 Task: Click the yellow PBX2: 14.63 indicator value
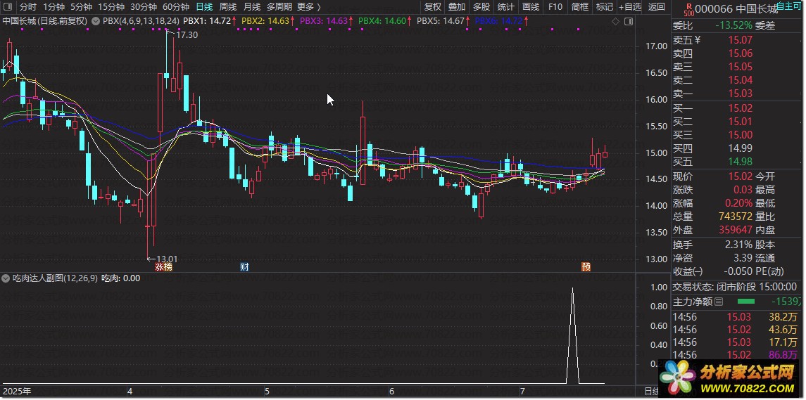(265, 21)
